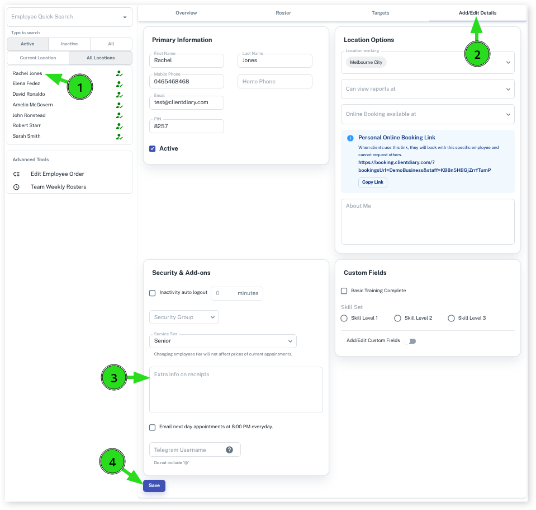Expand the Service Tier dropdown showing Senior
Screen dimensions: 536x510
point(222,341)
